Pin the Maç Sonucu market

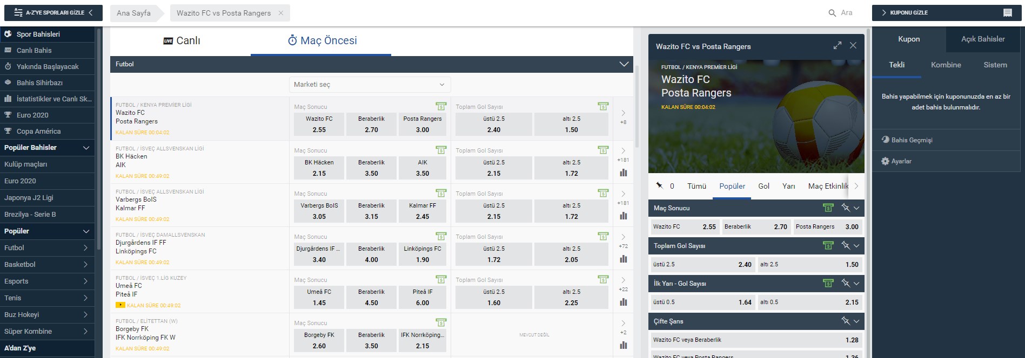point(845,208)
